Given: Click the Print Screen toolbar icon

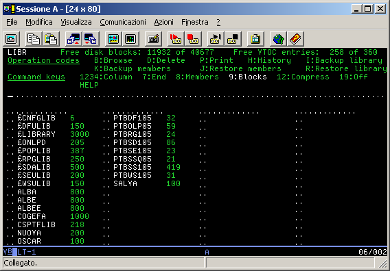Looking at the screenshot, I should [x=12, y=39].
